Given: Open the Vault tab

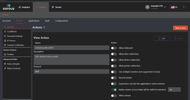Looking at the screenshot, I should [47, 21].
